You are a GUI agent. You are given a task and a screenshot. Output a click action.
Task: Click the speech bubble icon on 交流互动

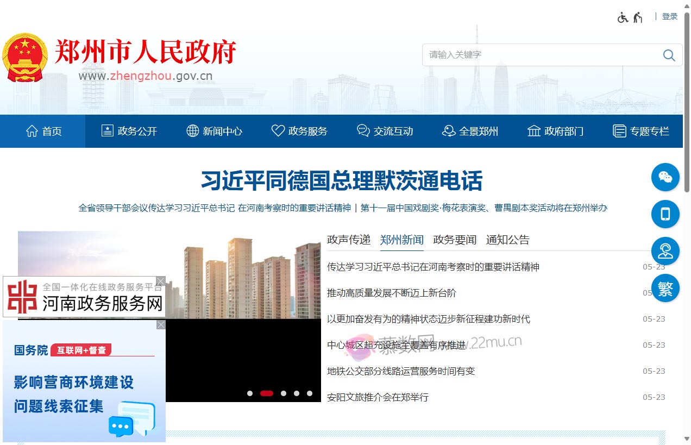click(362, 130)
